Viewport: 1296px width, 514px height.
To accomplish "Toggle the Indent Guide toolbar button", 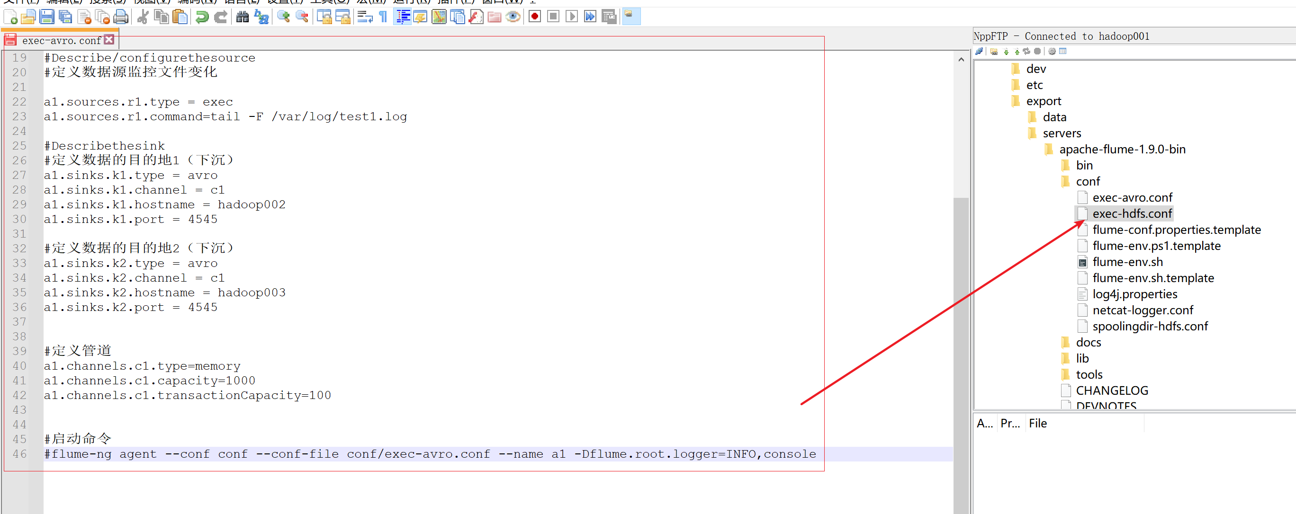I will click(x=403, y=17).
